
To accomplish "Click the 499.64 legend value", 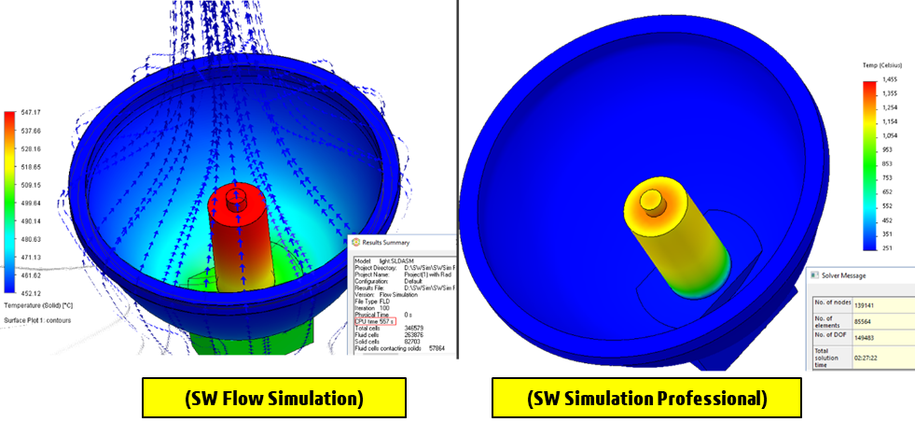I will 32,203.
